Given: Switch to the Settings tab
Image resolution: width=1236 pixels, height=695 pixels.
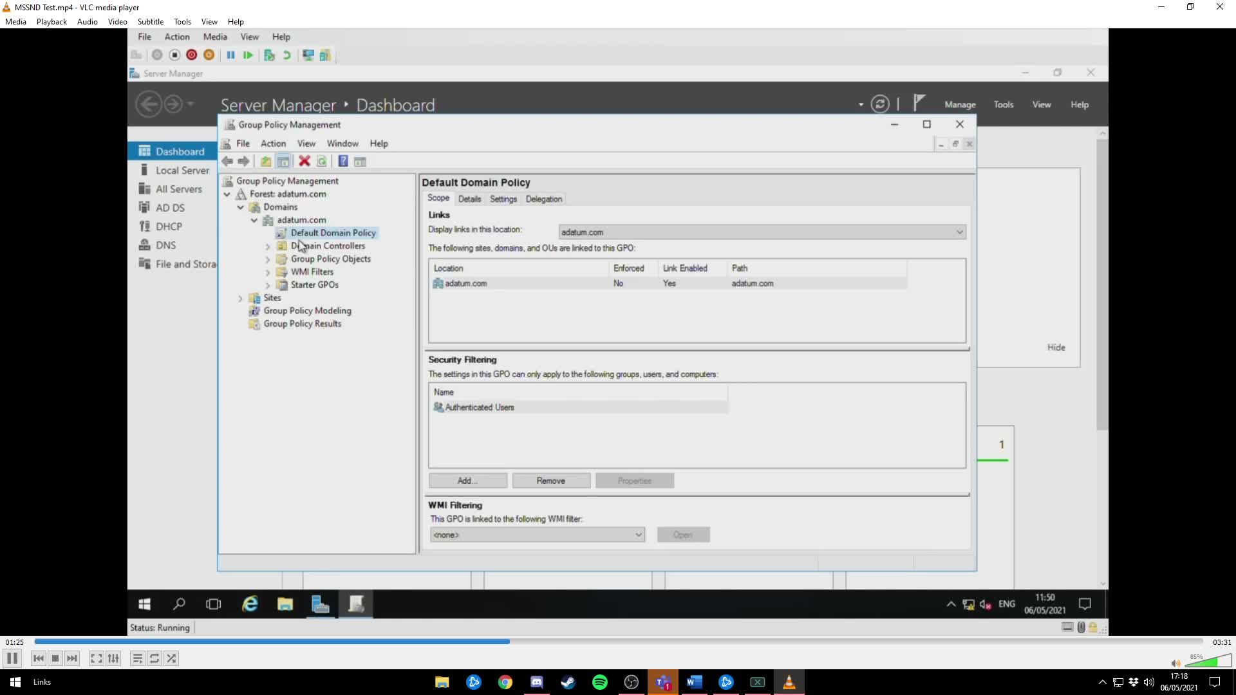Looking at the screenshot, I should point(503,199).
